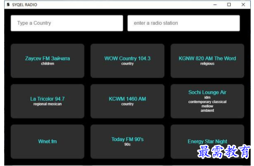Click the 'contemporary classical' genre text

click(207, 102)
